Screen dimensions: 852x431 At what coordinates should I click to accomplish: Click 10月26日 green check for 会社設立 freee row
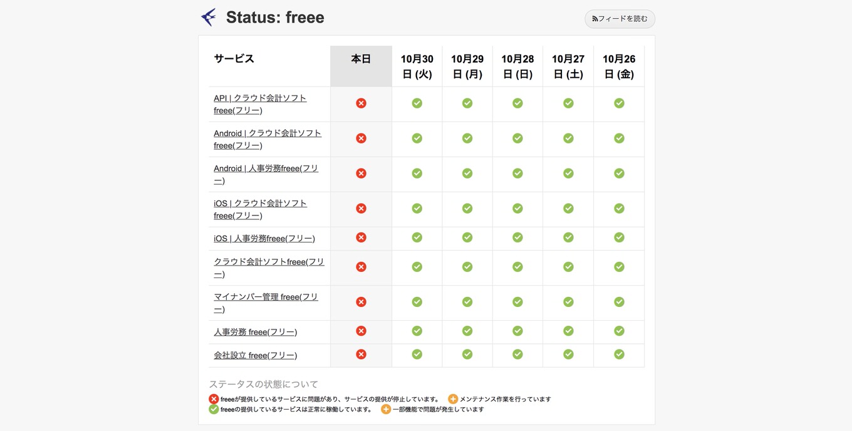pyautogui.click(x=619, y=354)
